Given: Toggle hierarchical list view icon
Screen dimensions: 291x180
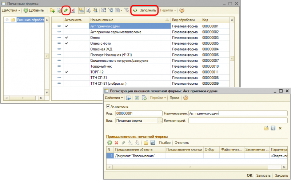Looking at the screenshot, I should tap(81, 11).
